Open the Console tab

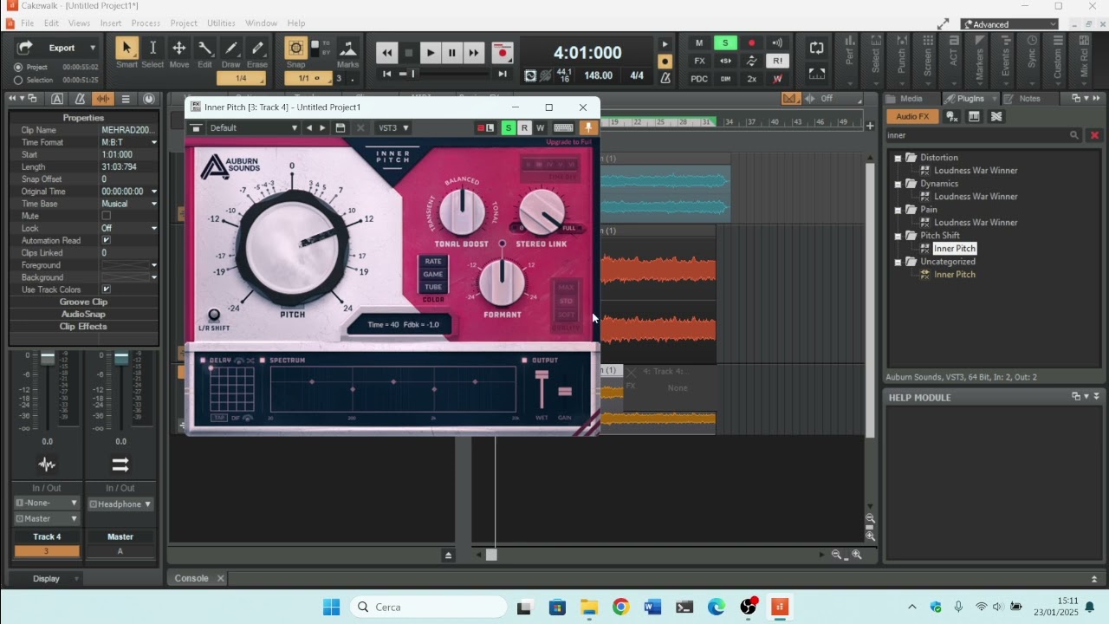click(x=191, y=578)
